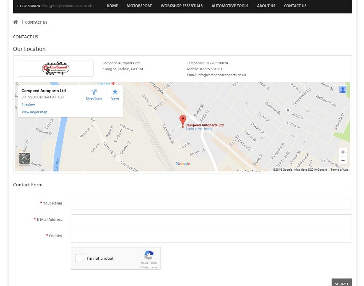The width and height of the screenshot is (364, 286).
Task: Open the View larger map link
Action: coord(34,112)
